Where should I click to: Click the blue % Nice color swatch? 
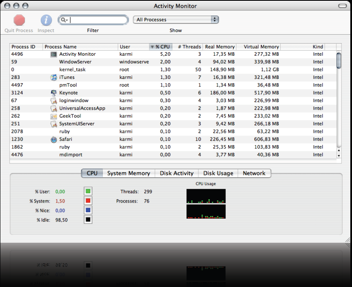click(88, 210)
